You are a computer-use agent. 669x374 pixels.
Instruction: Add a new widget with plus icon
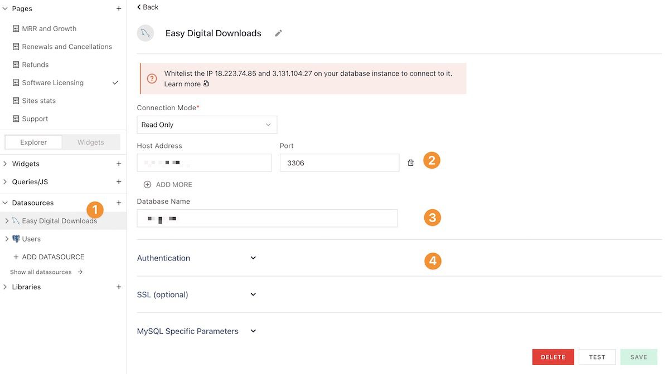click(x=119, y=164)
